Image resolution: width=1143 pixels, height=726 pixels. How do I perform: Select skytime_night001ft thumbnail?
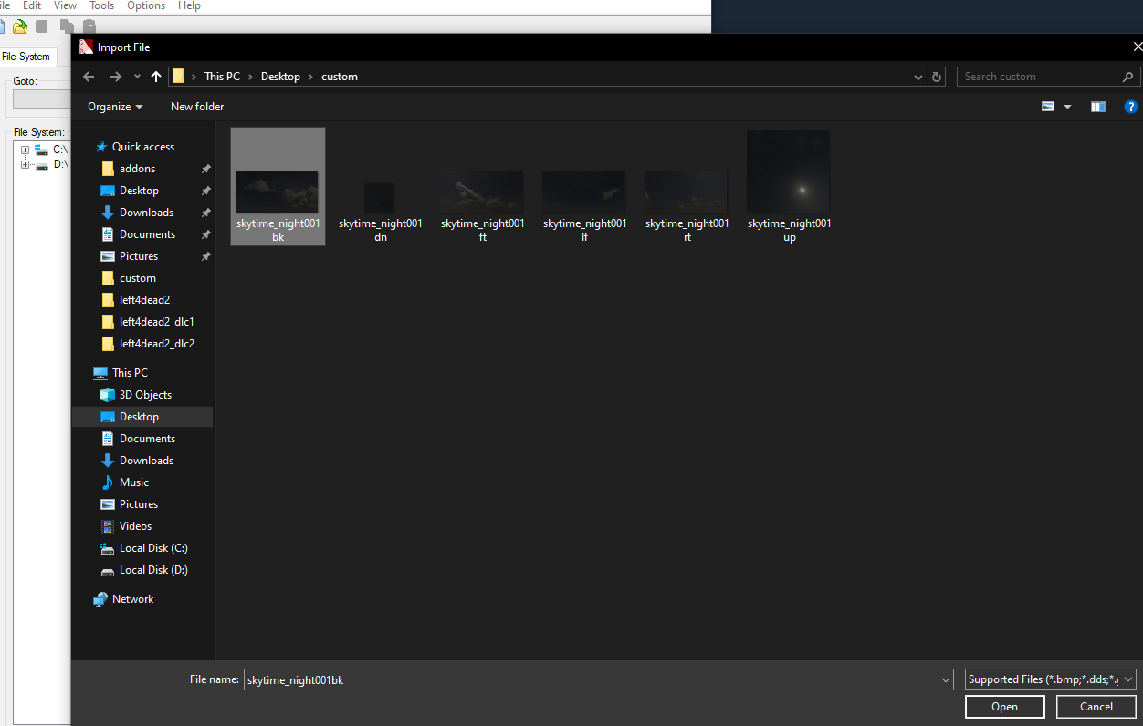[482, 192]
